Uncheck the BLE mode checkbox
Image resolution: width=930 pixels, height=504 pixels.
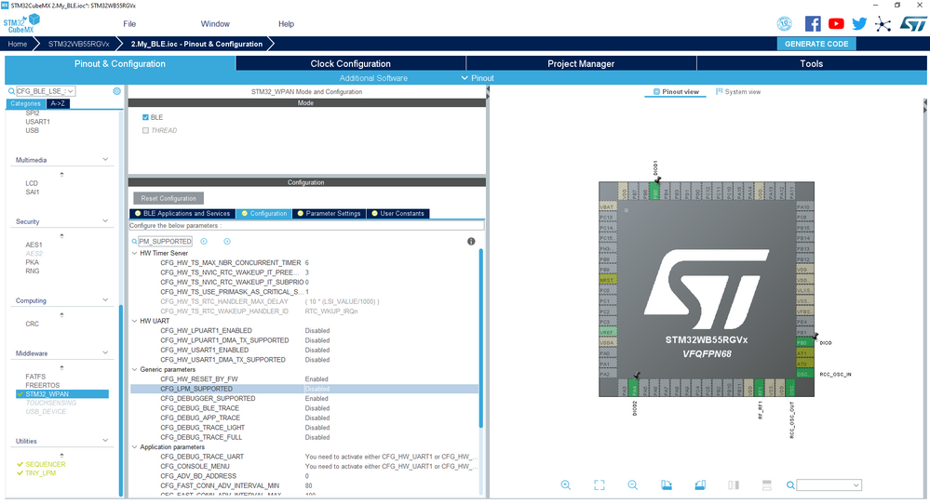[x=145, y=117]
